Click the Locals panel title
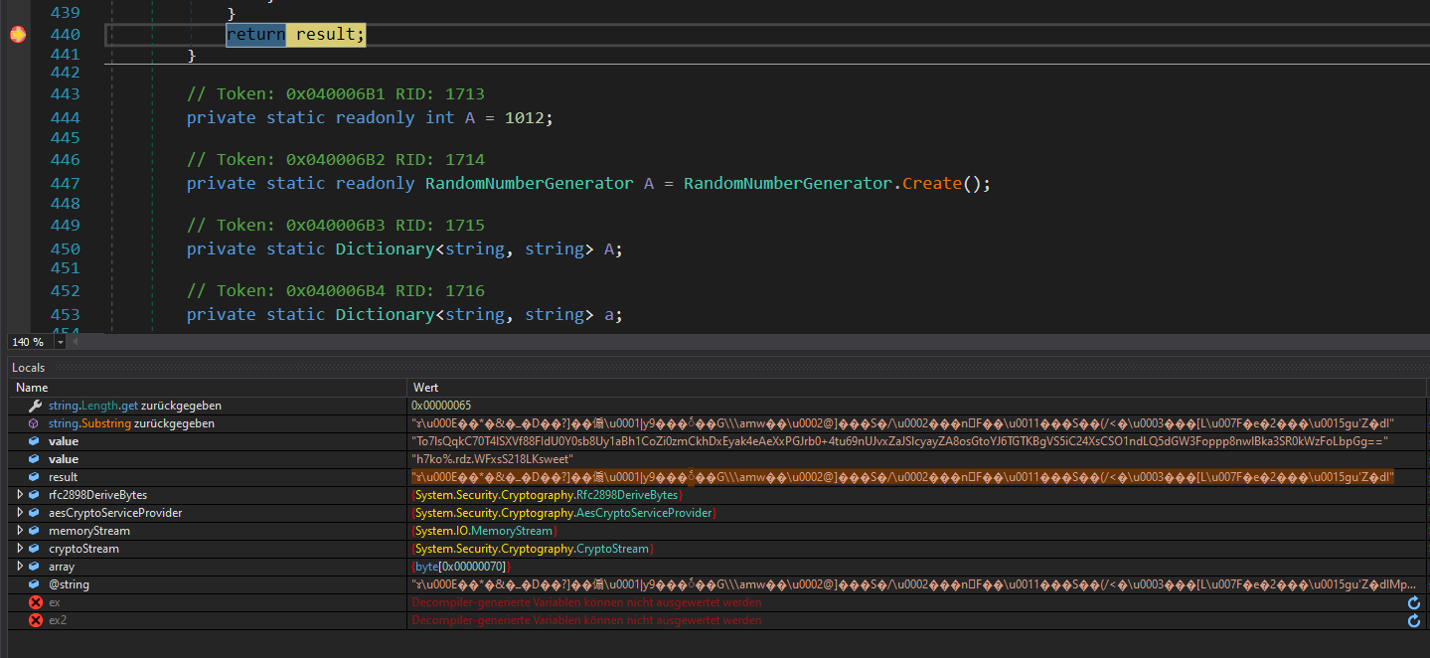Viewport: 1430px width, 658px height. tap(29, 368)
